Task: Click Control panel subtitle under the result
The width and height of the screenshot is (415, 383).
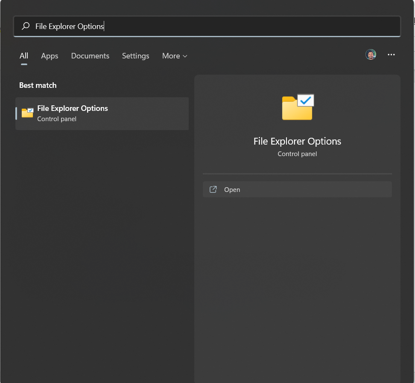Action: [57, 119]
